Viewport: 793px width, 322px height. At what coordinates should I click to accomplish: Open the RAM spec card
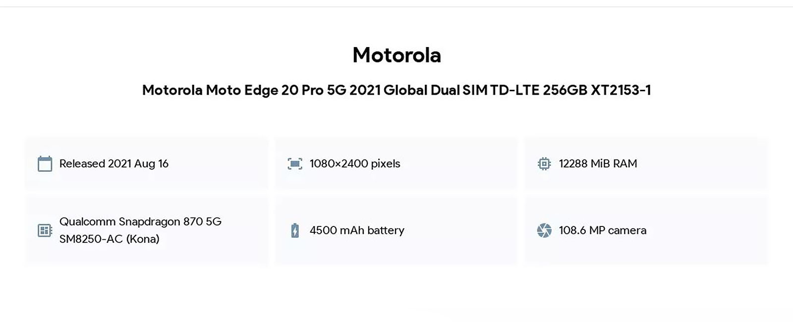coord(646,163)
